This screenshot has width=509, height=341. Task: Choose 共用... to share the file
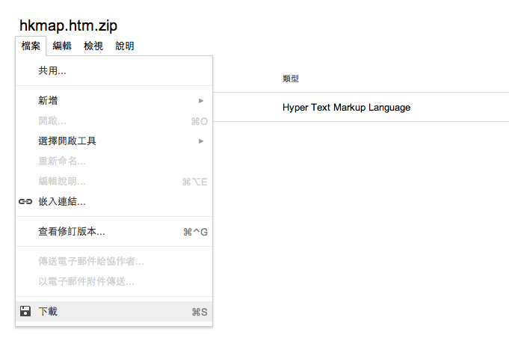pyautogui.click(x=52, y=71)
